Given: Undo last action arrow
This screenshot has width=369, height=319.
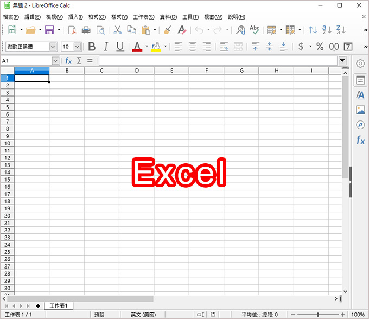Looking at the screenshot, I should [199, 30].
